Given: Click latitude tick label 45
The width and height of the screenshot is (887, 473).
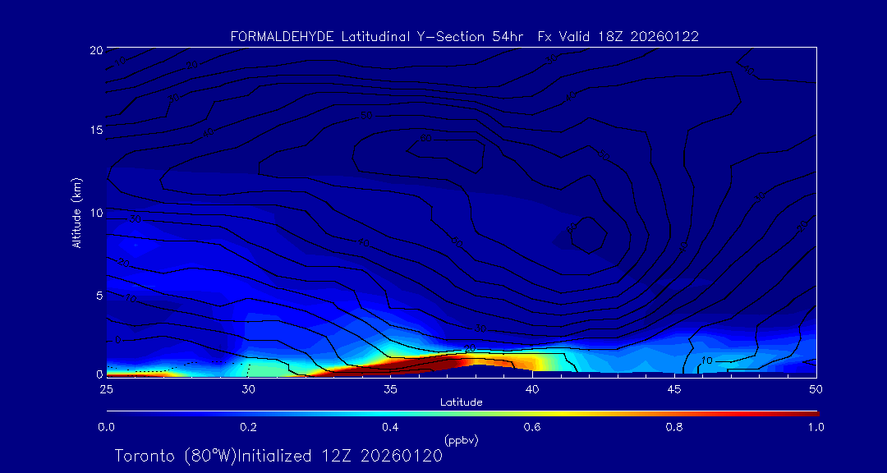Looking at the screenshot, I should (x=674, y=389).
